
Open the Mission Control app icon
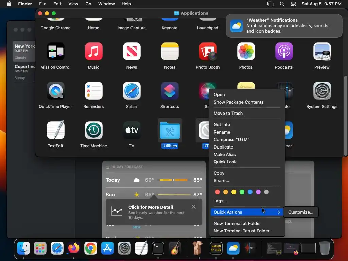pyautogui.click(x=55, y=52)
